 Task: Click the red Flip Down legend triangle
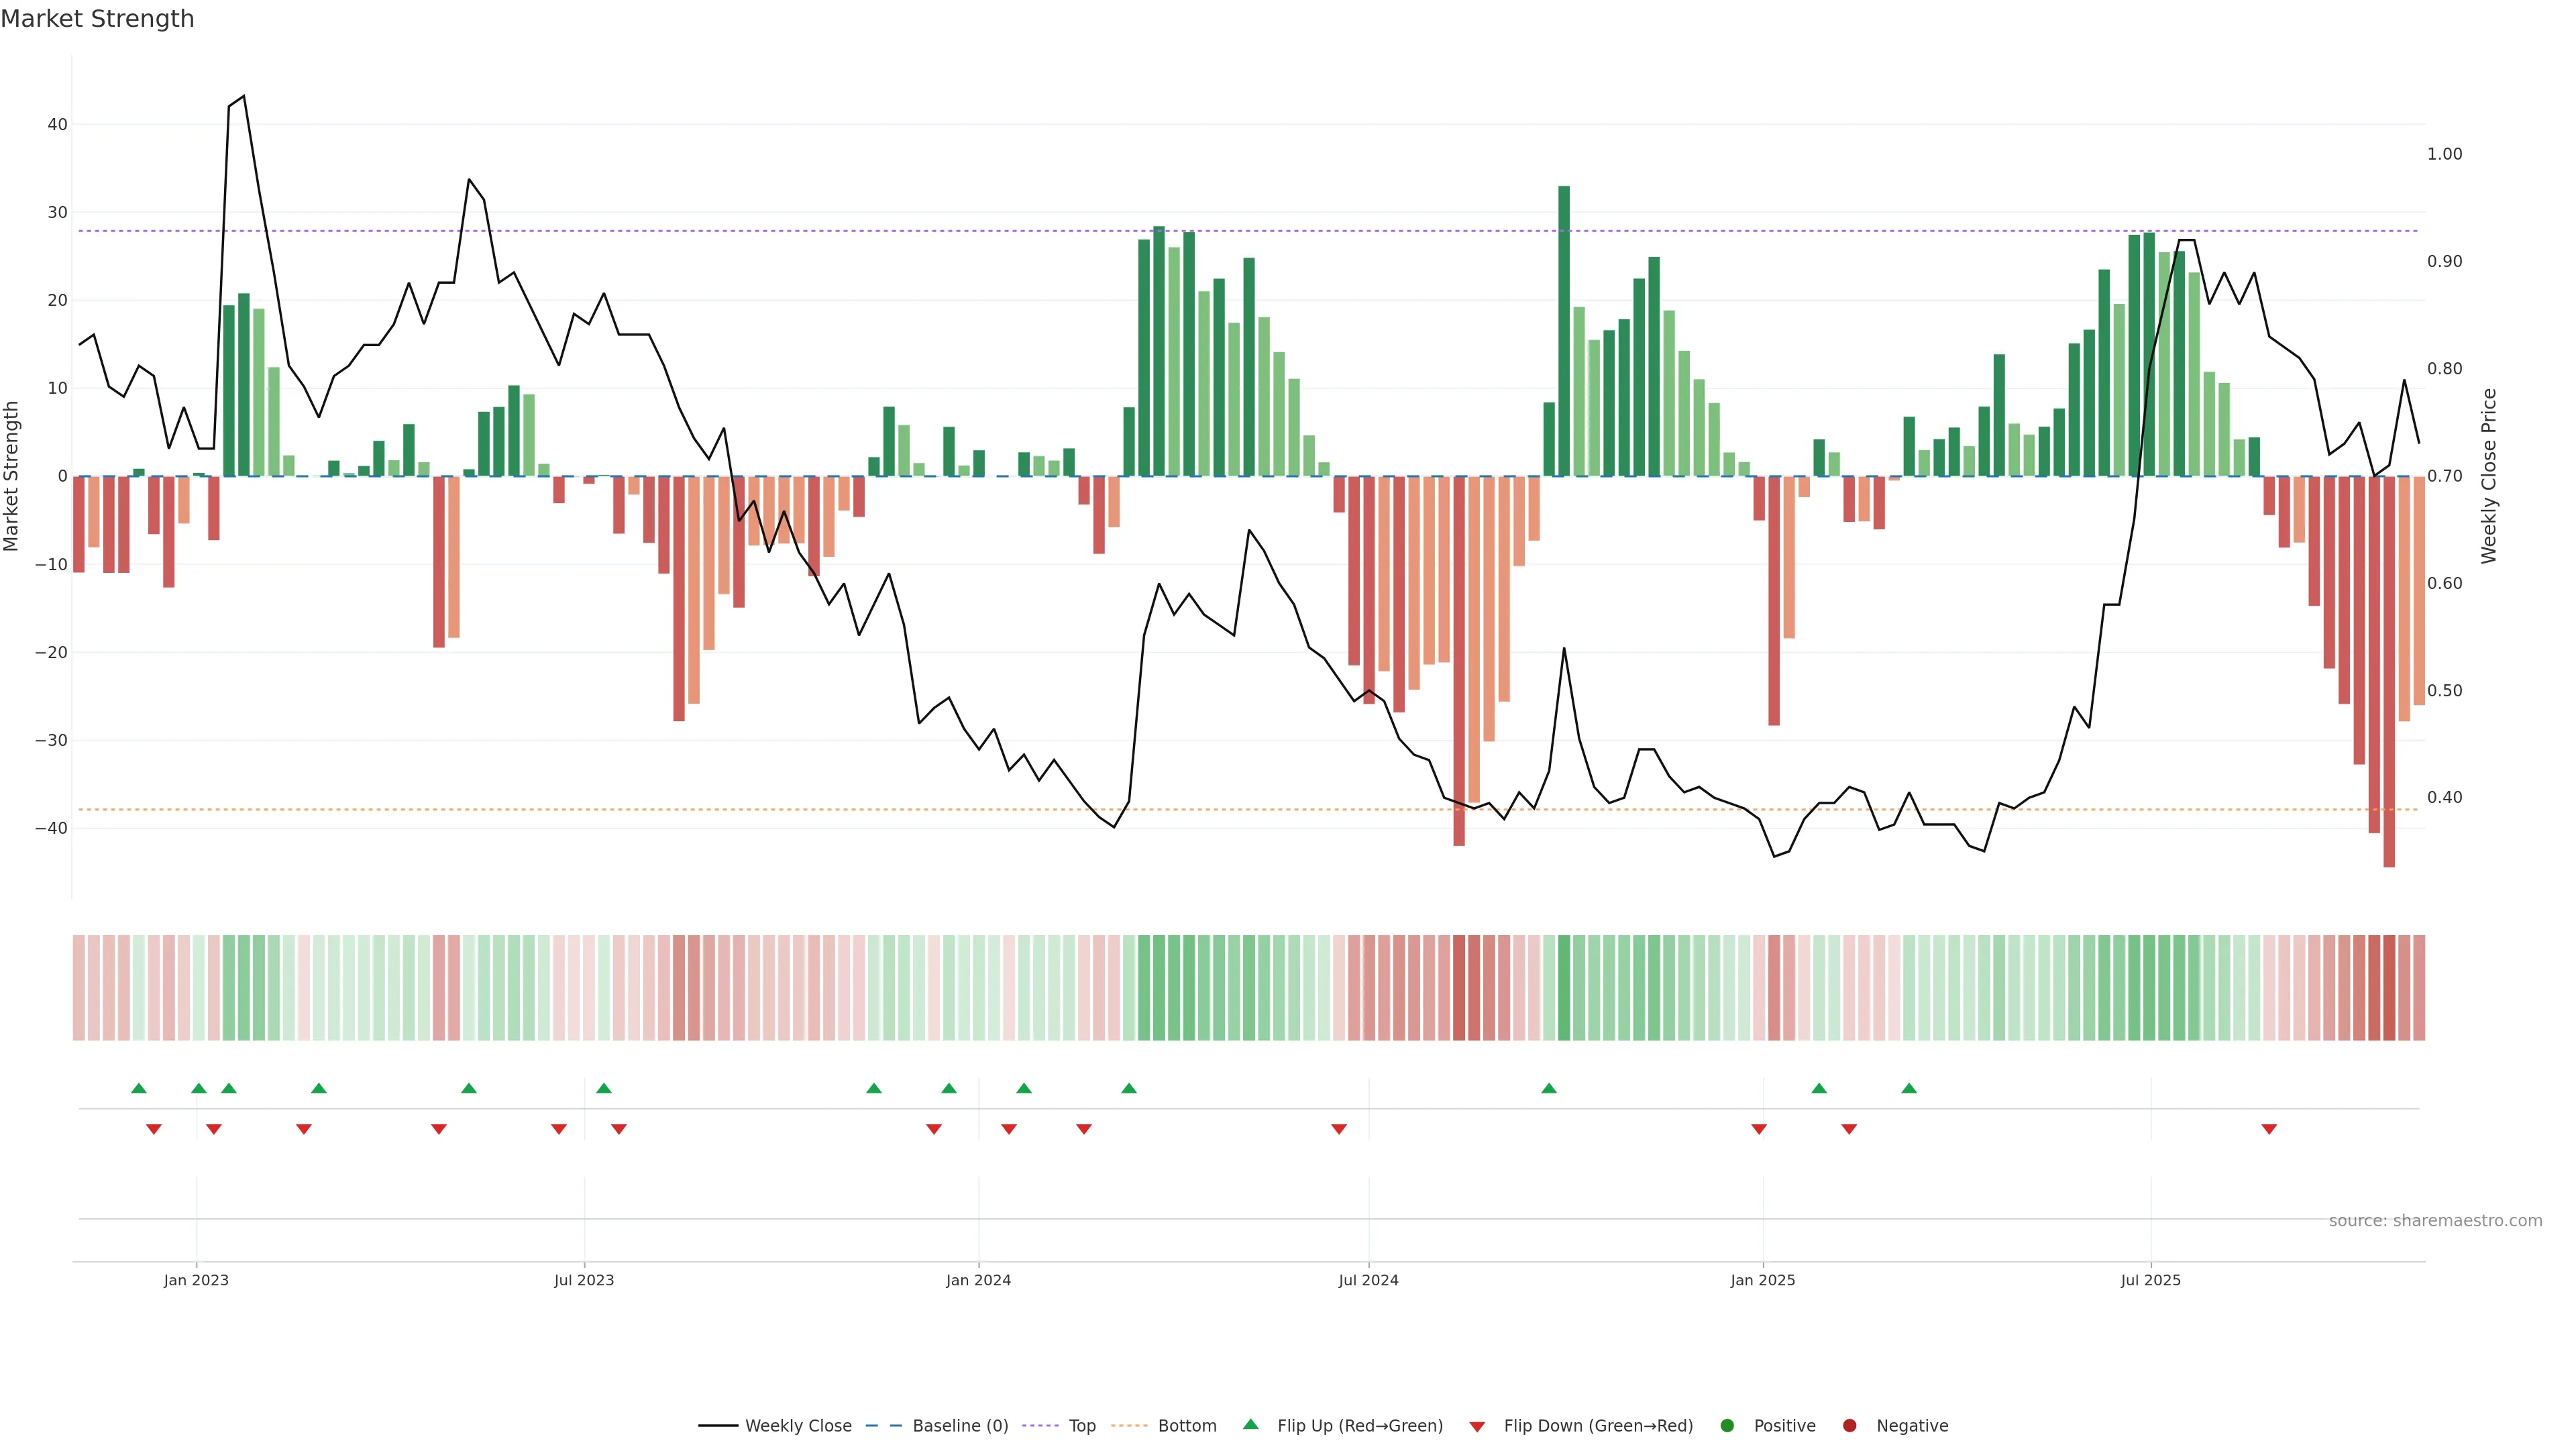pyautogui.click(x=1477, y=1427)
